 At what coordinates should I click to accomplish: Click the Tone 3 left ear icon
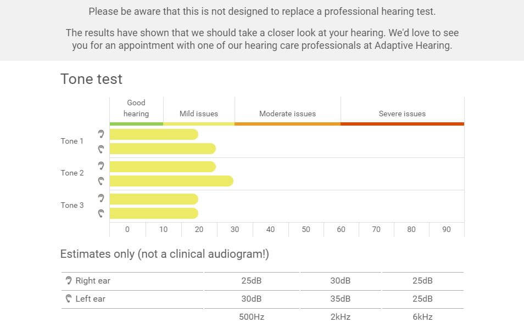pos(101,213)
